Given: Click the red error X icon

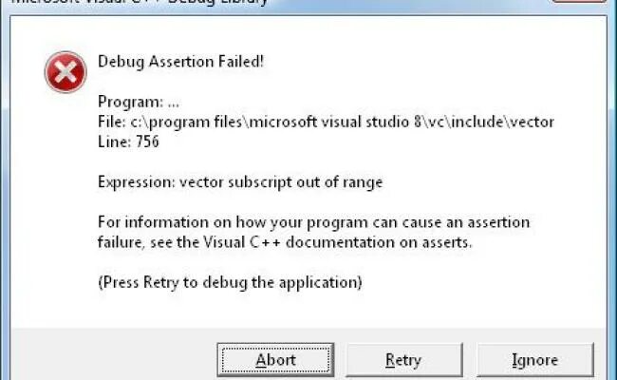Looking at the screenshot, I should point(65,71).
